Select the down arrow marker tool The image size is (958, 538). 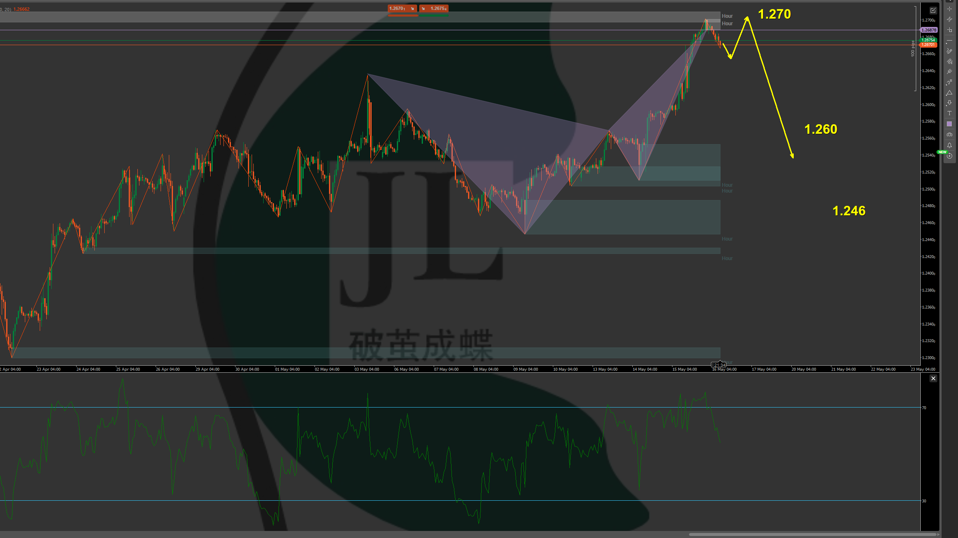tap(949, 103)
